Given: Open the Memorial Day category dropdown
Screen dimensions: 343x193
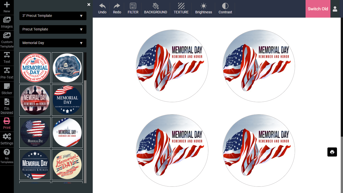Looking at the screenshot, I should click(53, 43).
